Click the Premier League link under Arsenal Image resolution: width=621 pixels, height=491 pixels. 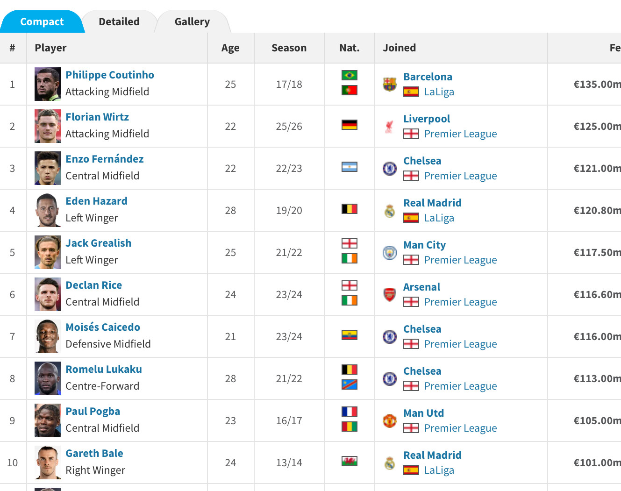460,302
